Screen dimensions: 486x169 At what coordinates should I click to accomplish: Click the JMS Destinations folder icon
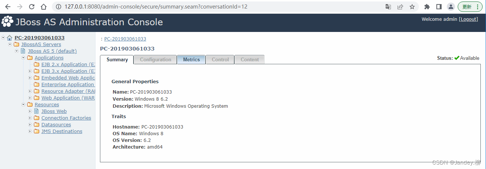pos(37,131)
